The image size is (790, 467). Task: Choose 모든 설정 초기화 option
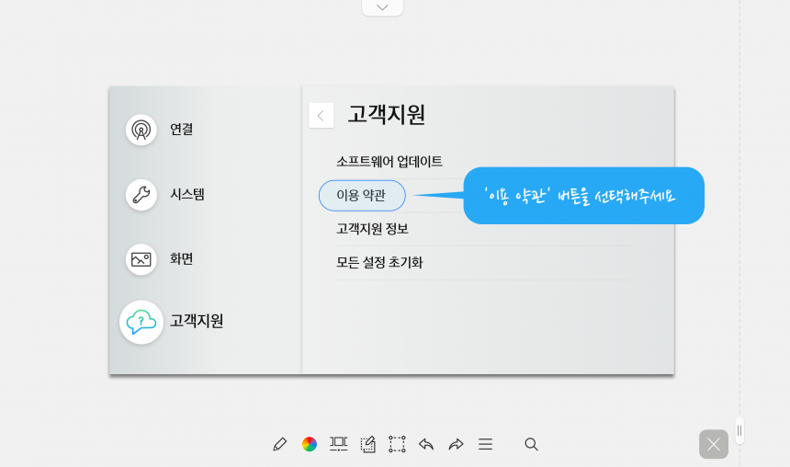379,262
